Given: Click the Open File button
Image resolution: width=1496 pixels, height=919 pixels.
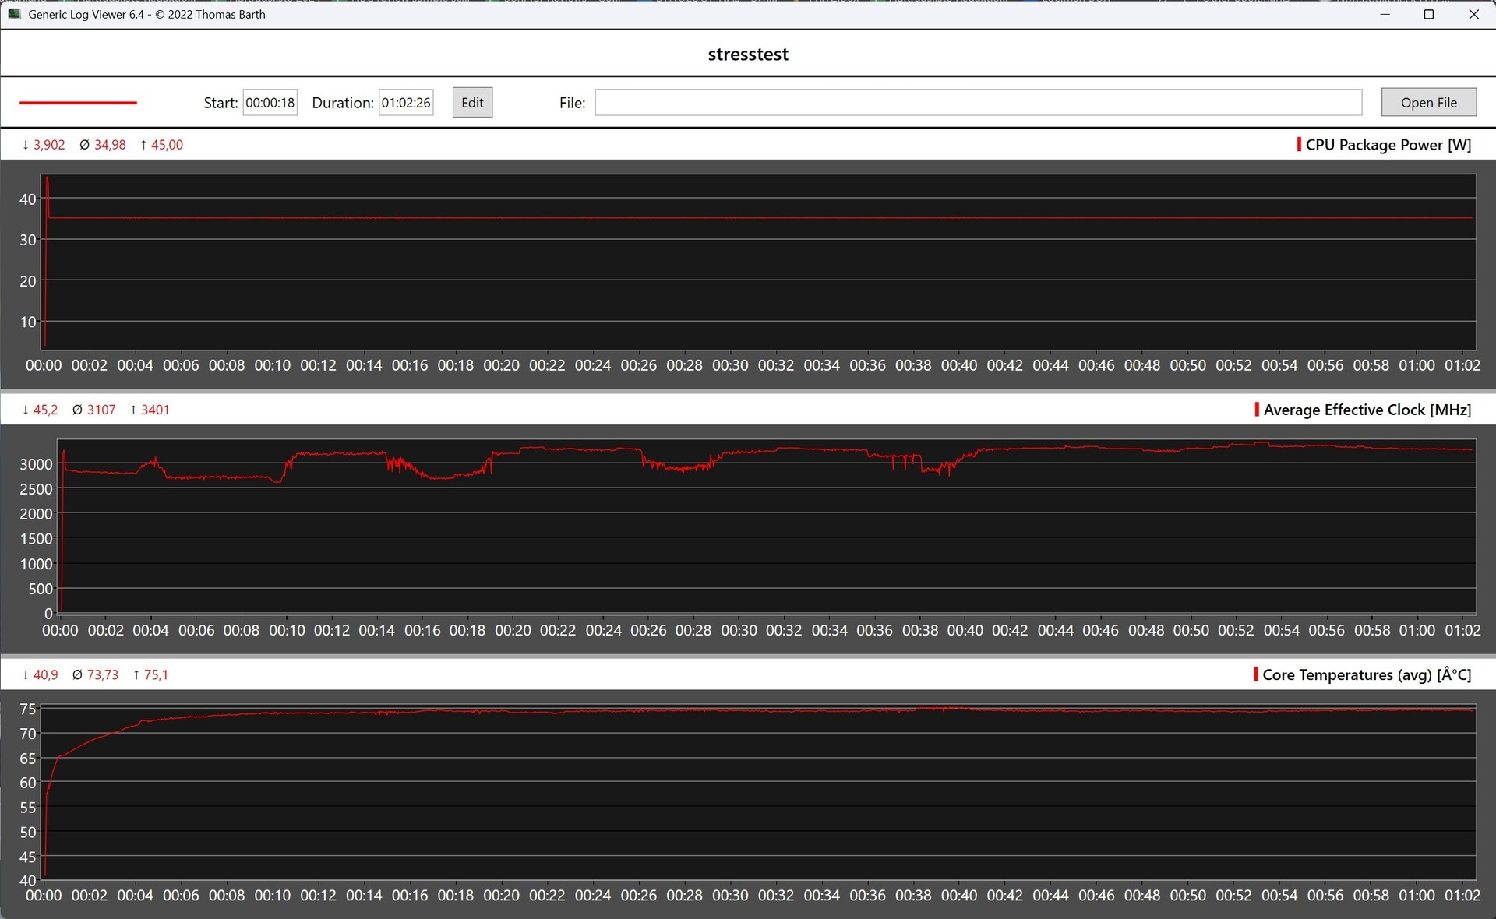Looking at the screenshot, I should (1428, 102).
